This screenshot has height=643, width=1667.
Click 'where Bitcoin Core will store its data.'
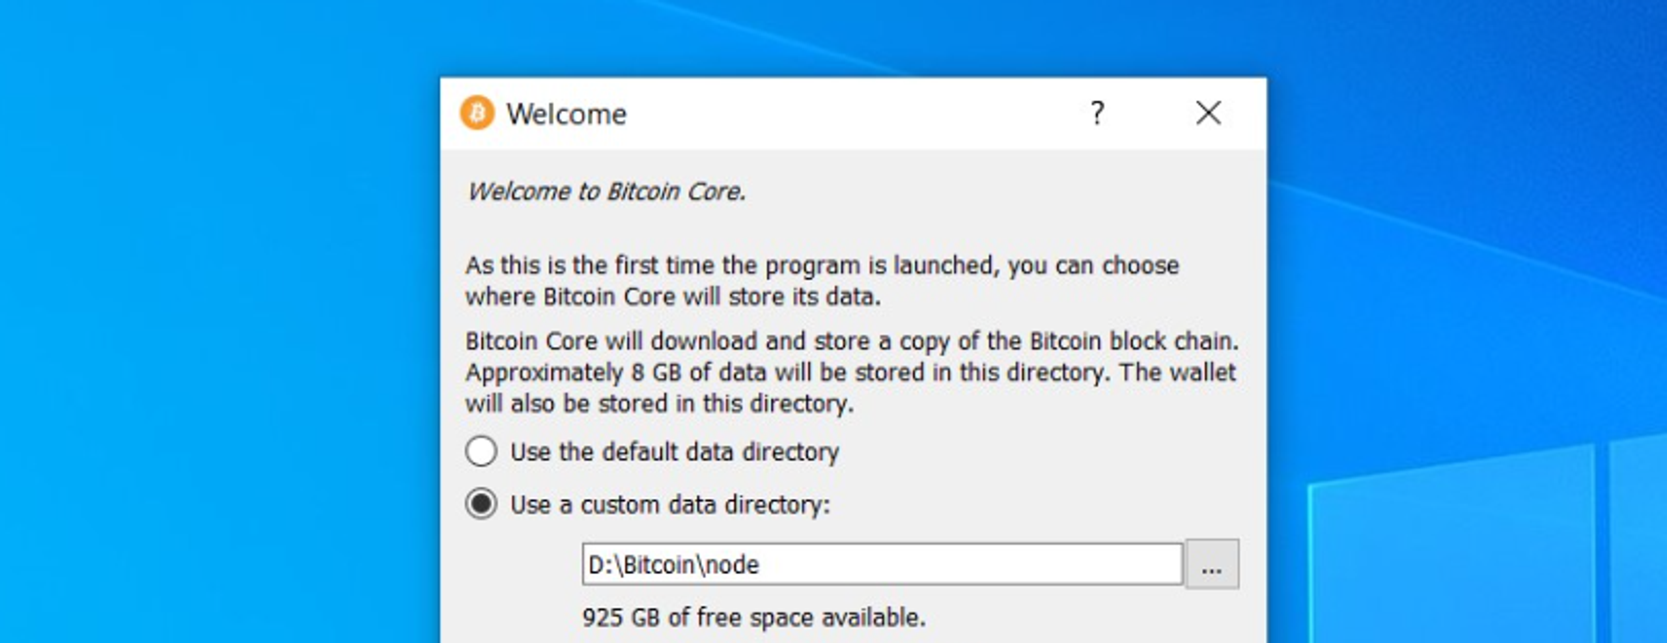[673, 297]
